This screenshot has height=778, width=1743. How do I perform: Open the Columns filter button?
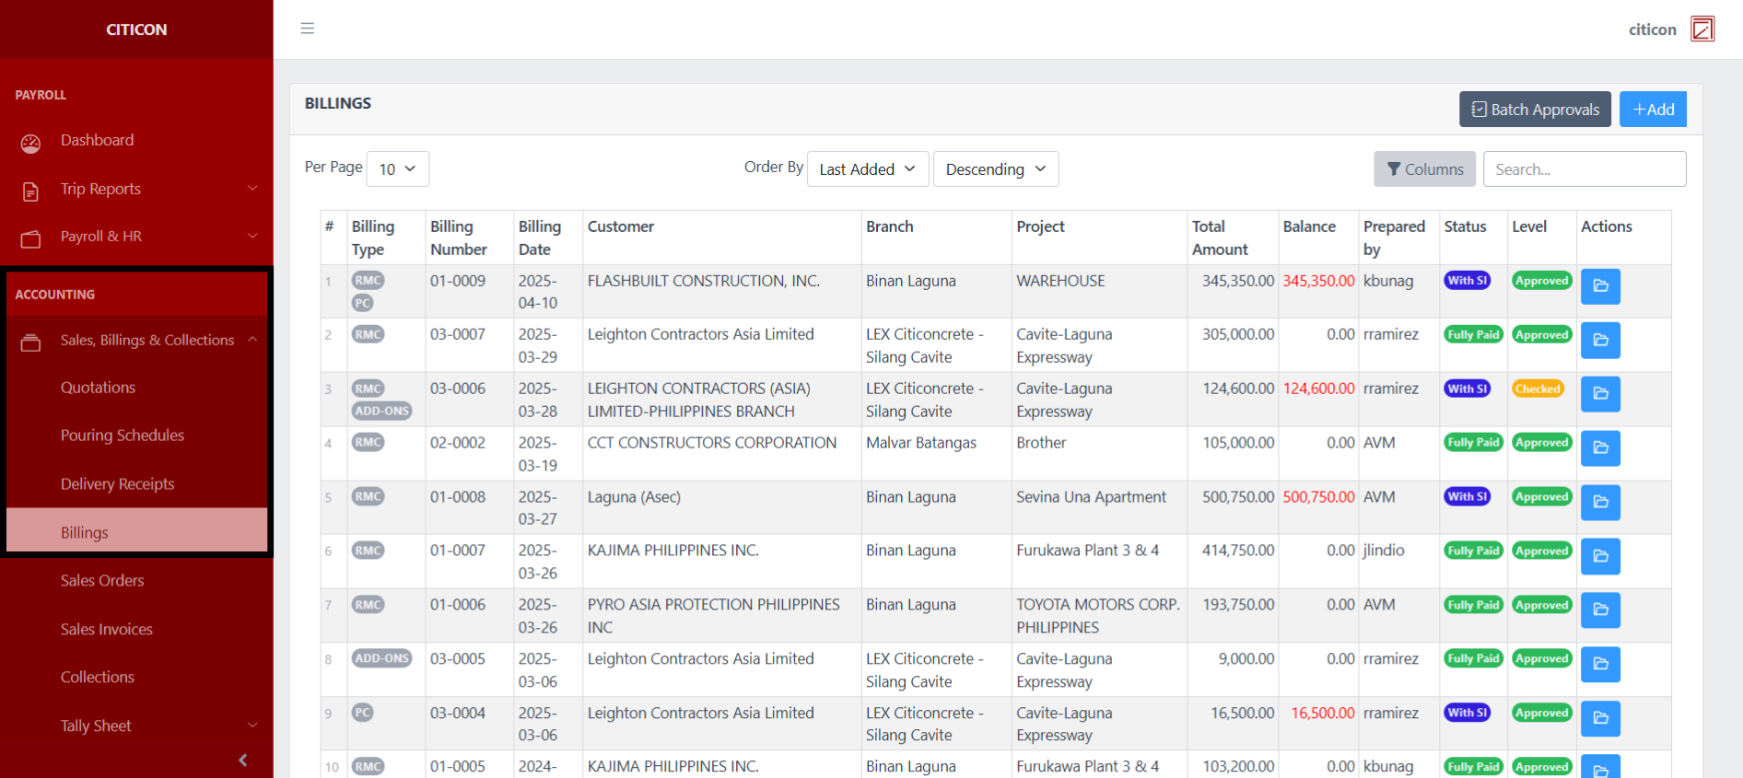pos(1424,169)
